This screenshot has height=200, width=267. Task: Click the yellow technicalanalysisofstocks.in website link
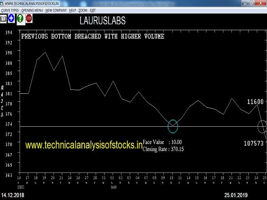point(84,145)
